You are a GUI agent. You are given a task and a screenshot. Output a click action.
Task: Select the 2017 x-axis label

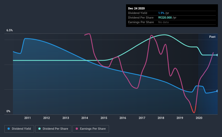[142, 118]
